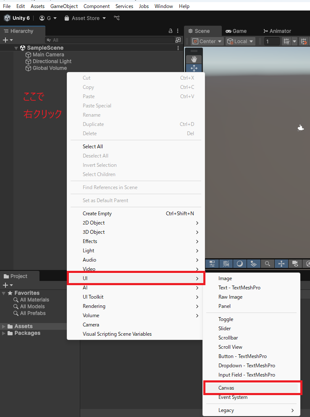The height and width of the screenshot is (417, 310).
Task: Open the Center pivot mode dropdown
Action: [x=207, y=41]
